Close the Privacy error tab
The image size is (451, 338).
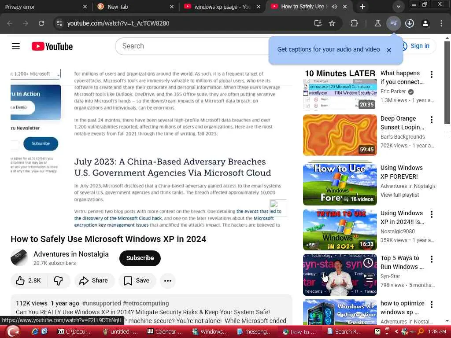(x=85, y=7)
